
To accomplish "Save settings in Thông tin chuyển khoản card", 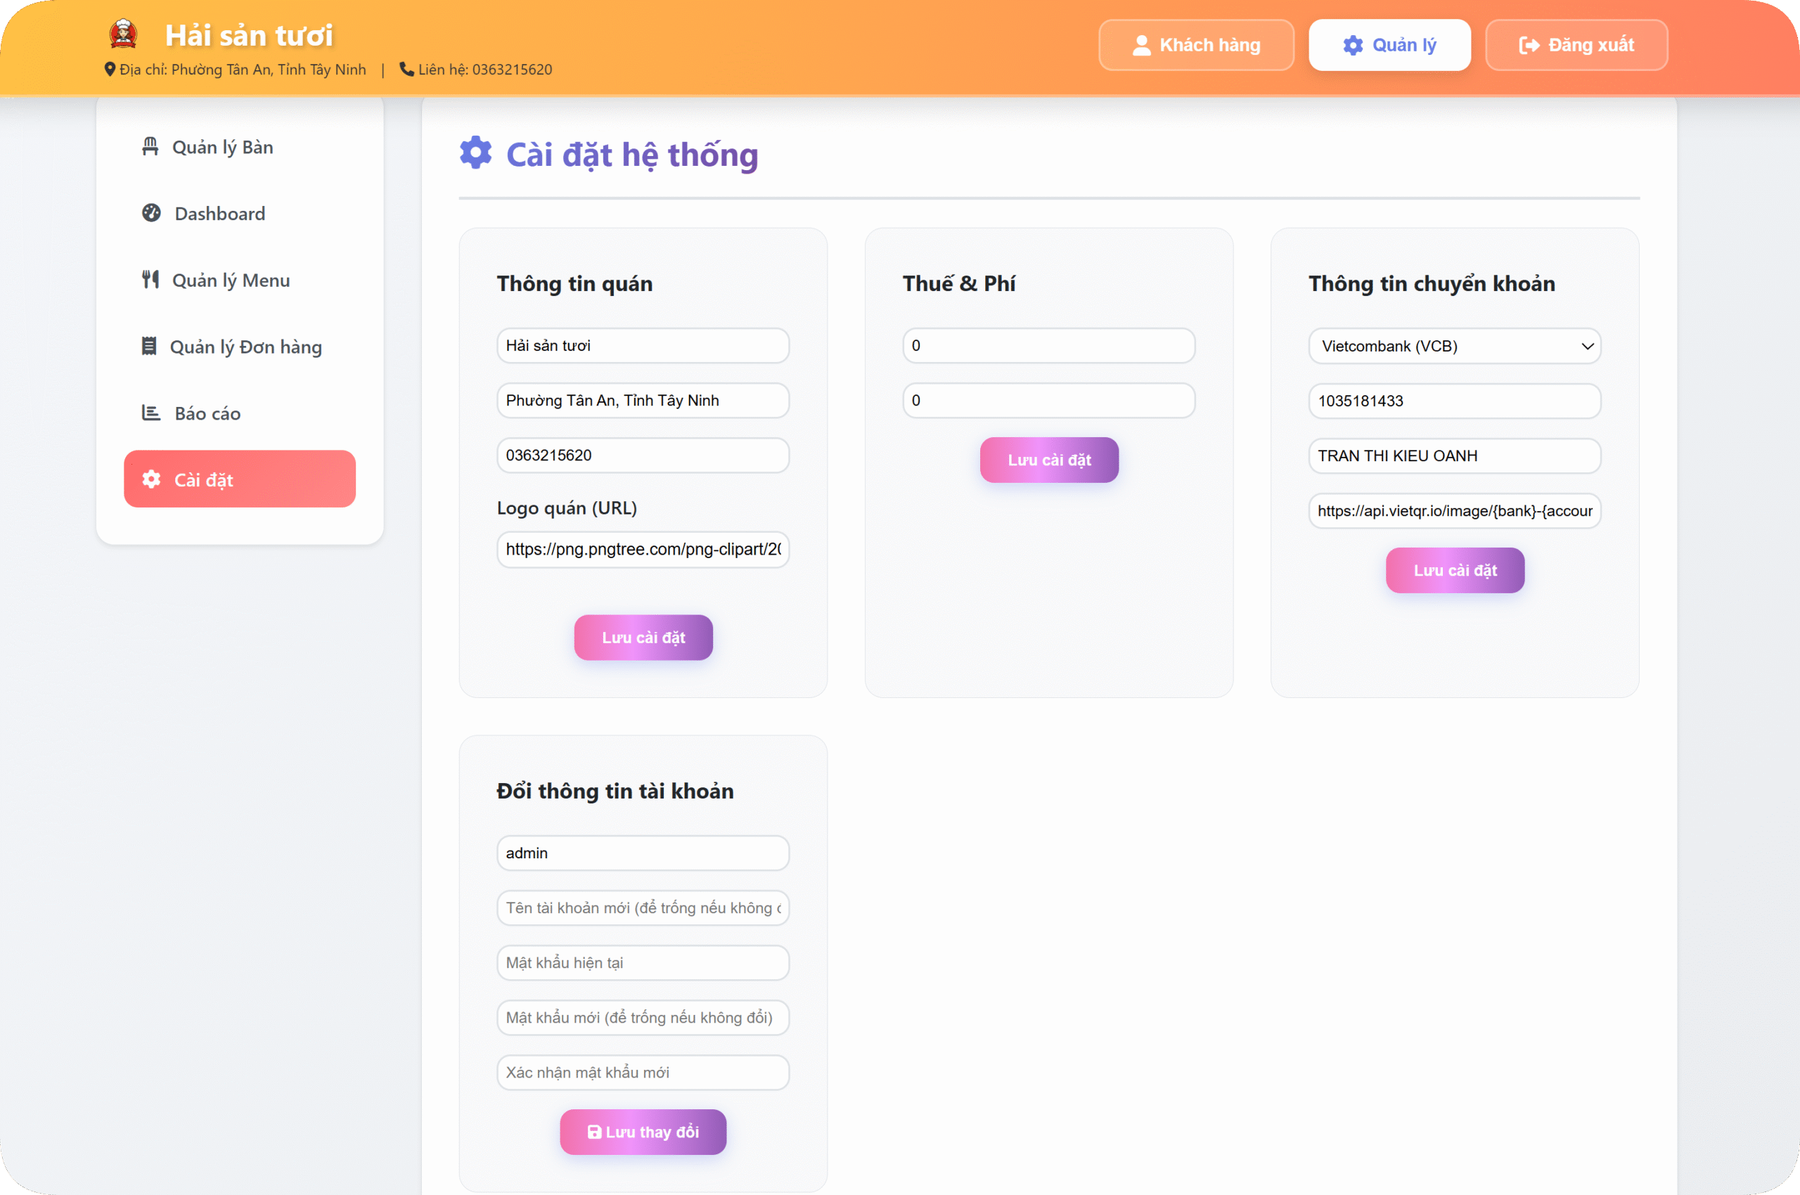I will point(1454,570).
